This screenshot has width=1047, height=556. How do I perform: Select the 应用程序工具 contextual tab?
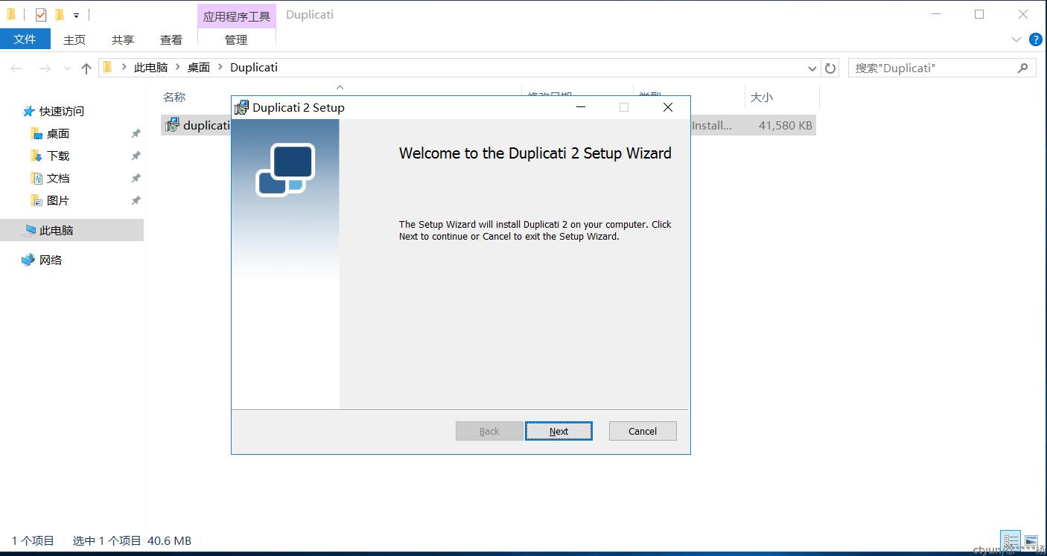point(237,16)
